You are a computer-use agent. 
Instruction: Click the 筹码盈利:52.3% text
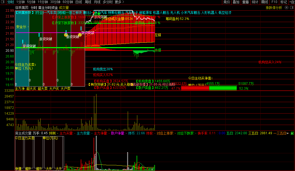[177, 19]
